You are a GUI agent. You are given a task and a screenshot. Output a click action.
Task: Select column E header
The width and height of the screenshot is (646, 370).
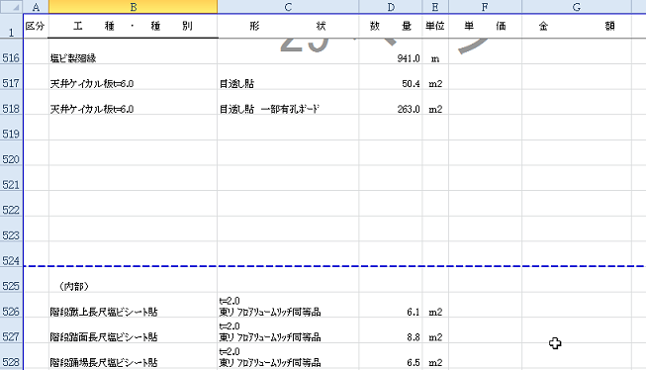coord(435,7)
